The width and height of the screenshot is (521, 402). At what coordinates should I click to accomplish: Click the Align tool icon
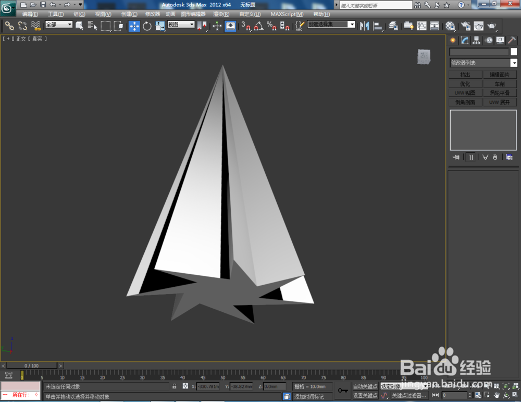tap(378, 26)
